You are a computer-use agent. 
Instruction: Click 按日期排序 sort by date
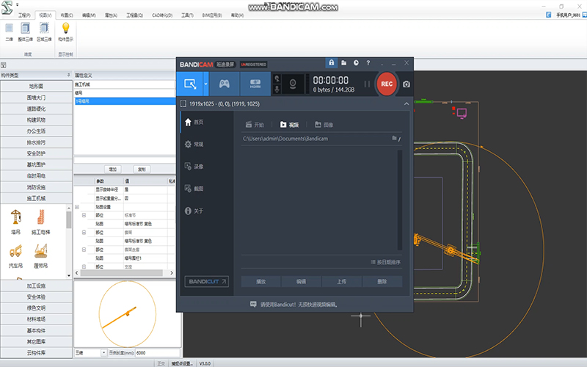point(386,262)
